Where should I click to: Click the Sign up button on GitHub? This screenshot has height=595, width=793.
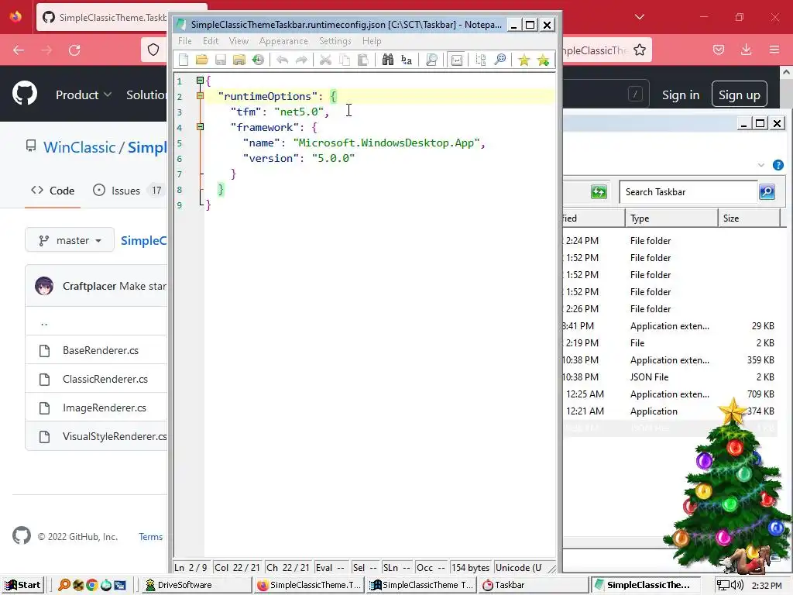point(740,95)
